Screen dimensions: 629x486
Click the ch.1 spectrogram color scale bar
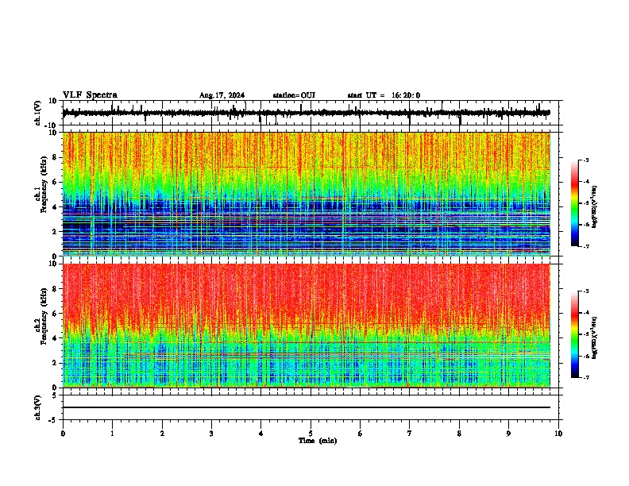[574, 203]
